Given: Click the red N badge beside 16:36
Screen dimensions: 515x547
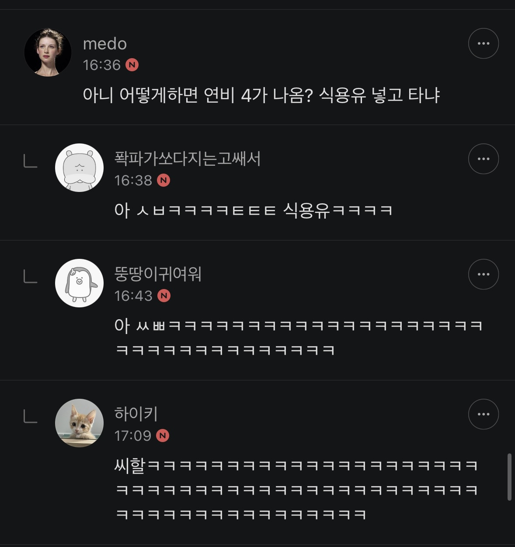Looking at the screenshot, I should pos(132,65).
